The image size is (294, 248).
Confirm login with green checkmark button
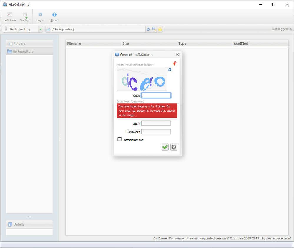coord(165,147)
